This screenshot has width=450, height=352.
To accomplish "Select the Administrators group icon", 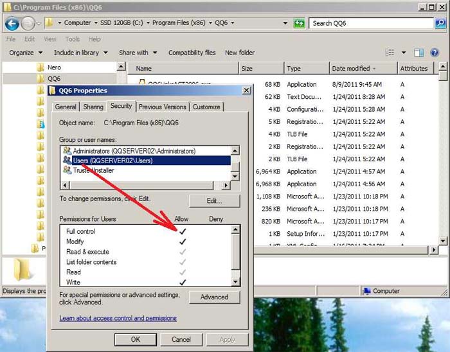I will pos(67,150).
